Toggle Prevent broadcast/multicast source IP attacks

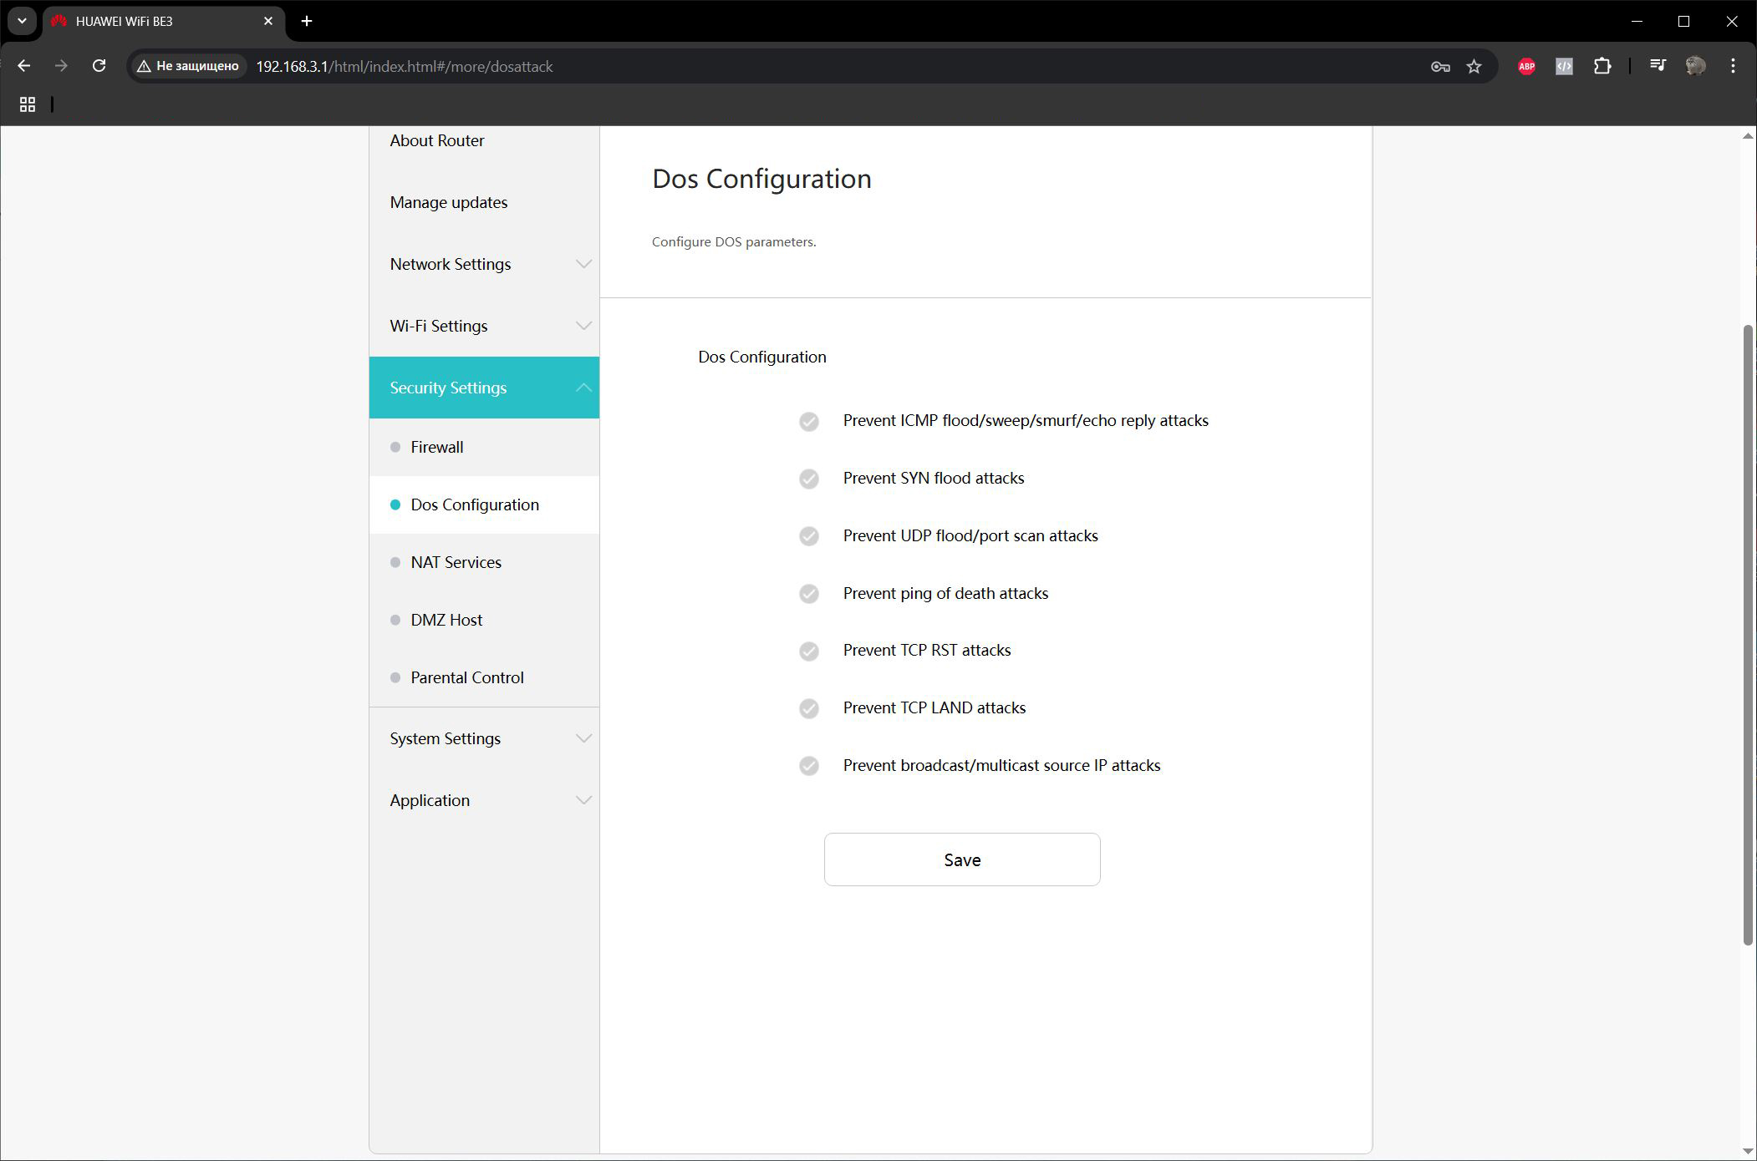point(808,766)
